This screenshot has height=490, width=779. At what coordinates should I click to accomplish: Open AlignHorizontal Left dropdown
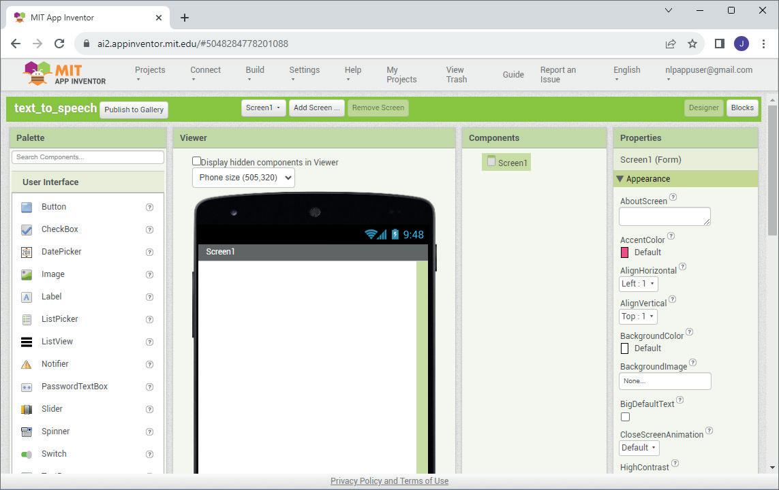point(639,284)
